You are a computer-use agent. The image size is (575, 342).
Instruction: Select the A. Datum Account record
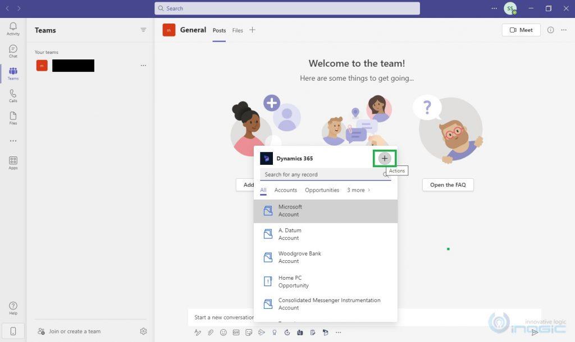[x=326, y=234]
